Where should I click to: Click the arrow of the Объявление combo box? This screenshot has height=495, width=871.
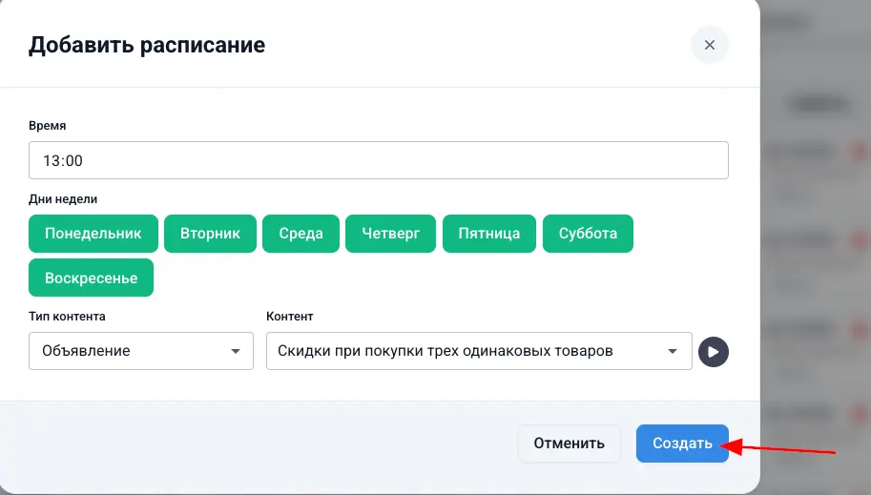click(236, 351)
